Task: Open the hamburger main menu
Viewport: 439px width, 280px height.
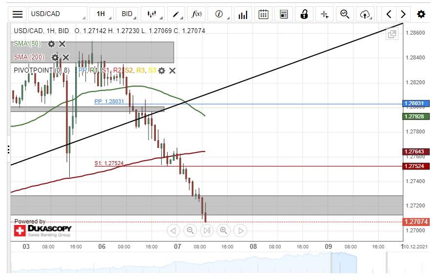Action: (18, 14)
